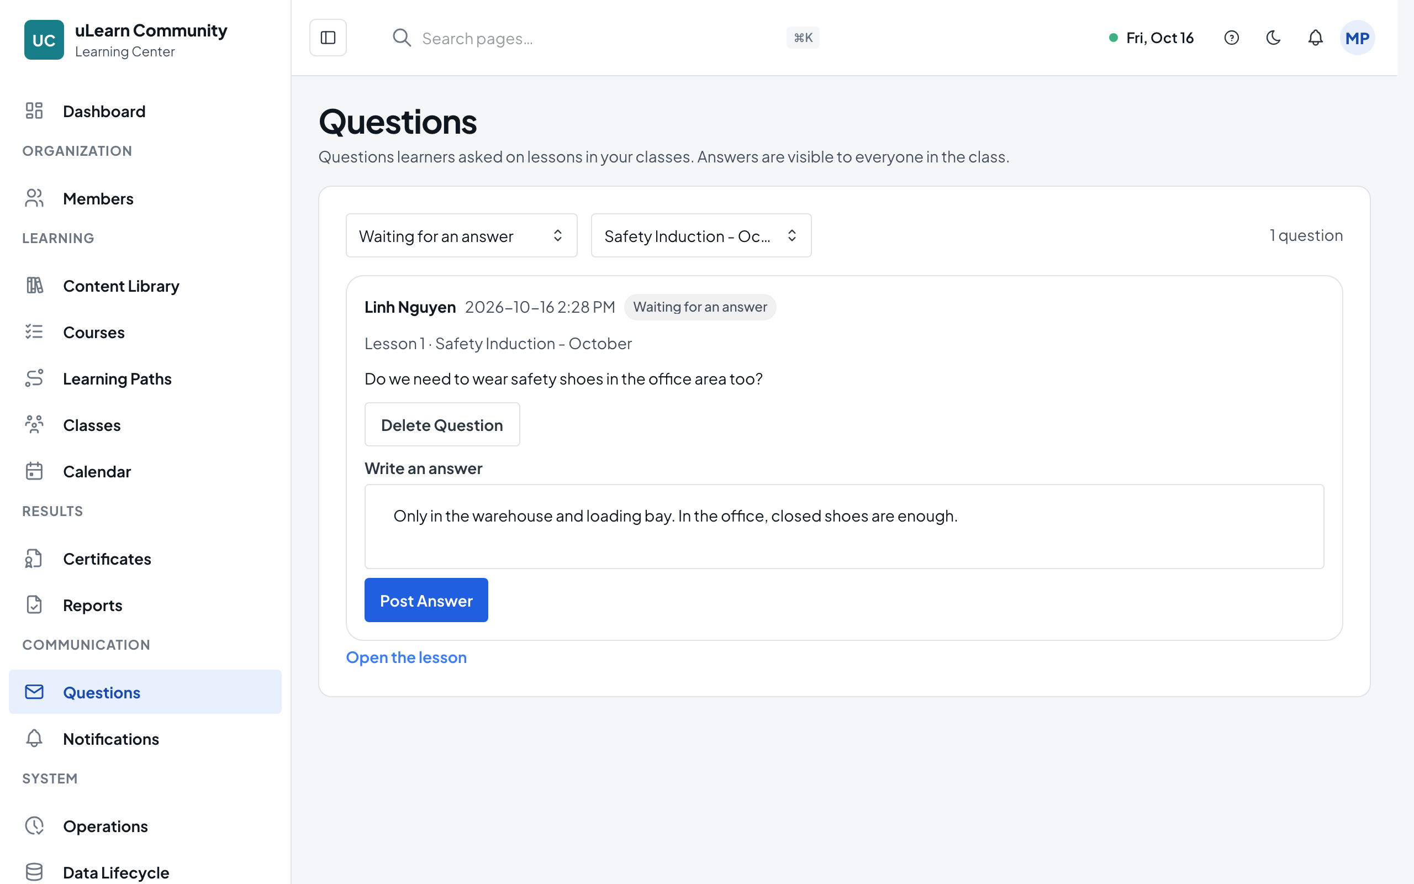Navigate to Courses
The image size is (1414, 884).
(145, 332)
